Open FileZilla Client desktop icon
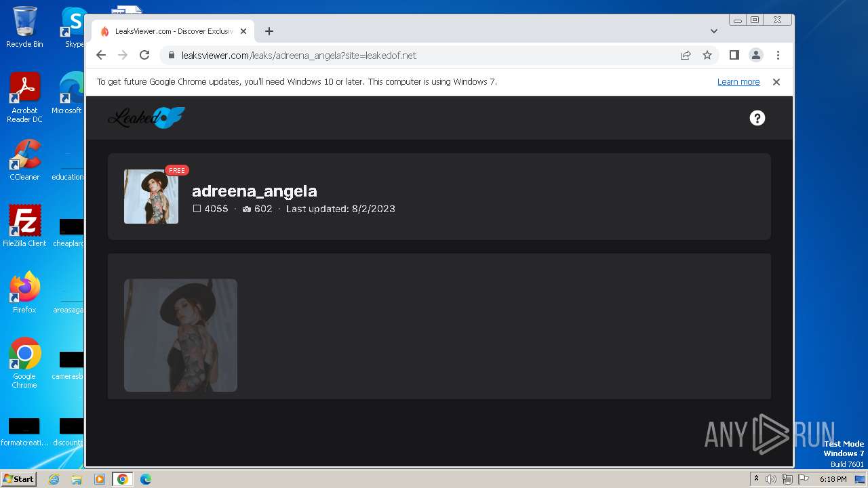The image size is (868, 488). [24, 226]
